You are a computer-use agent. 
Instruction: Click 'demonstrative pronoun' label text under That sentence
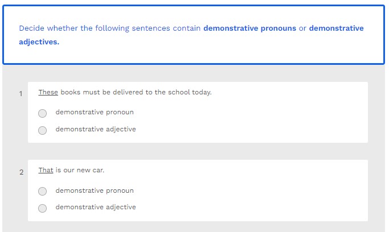[95, 191]
